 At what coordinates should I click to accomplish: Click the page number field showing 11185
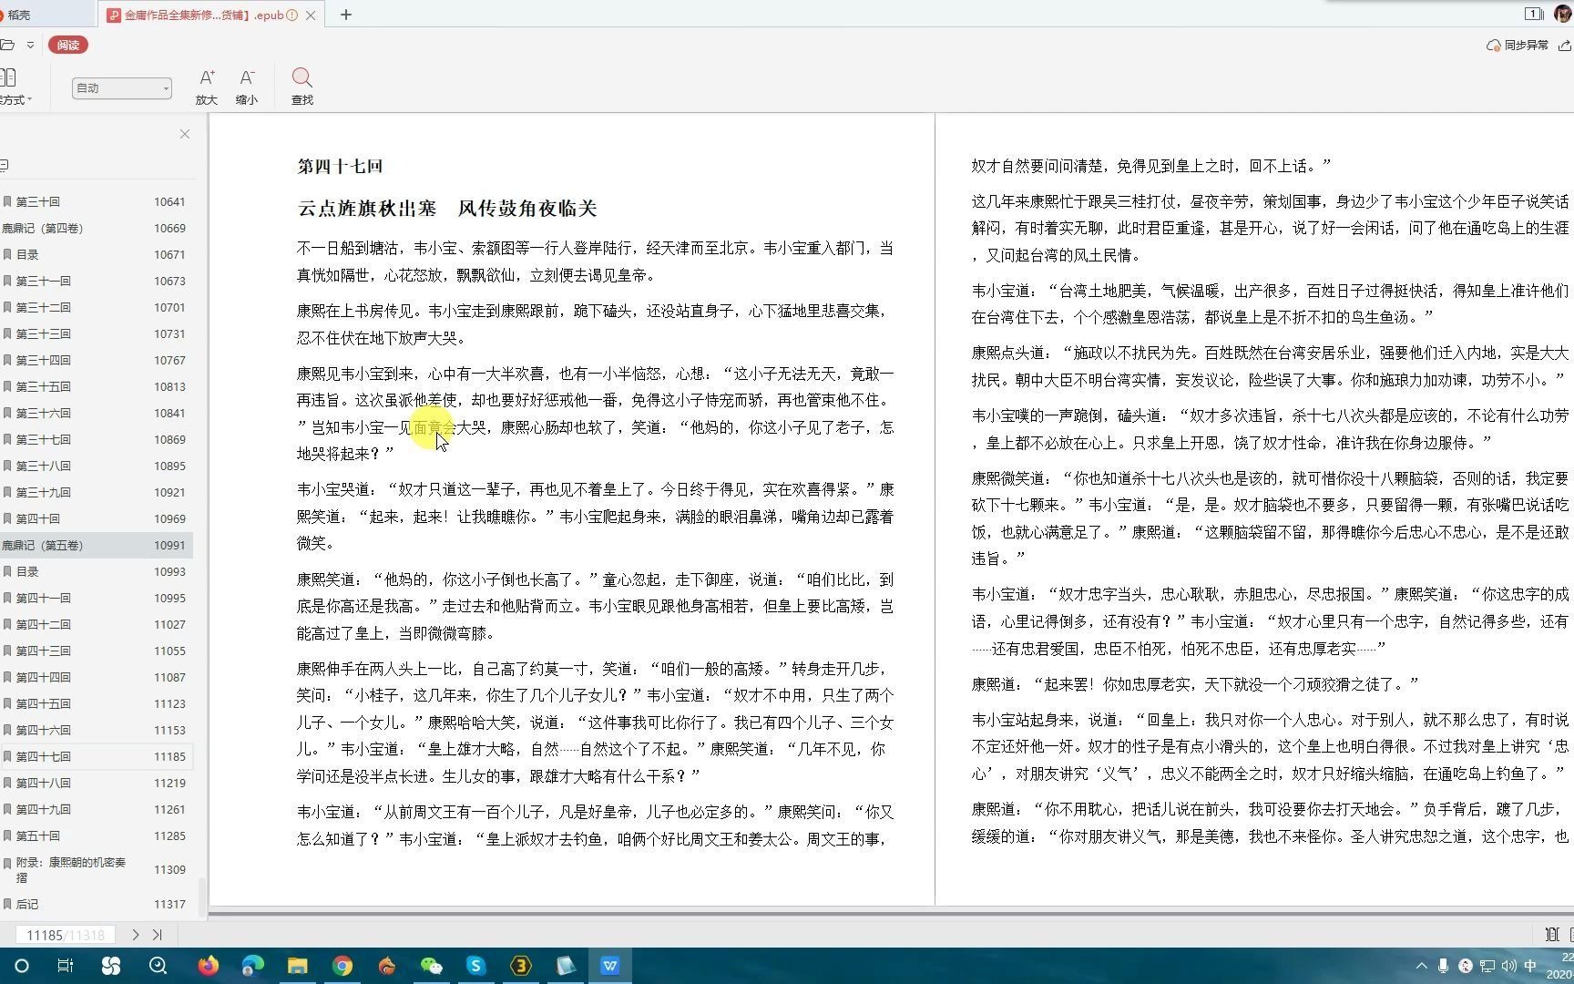point(66,935)
